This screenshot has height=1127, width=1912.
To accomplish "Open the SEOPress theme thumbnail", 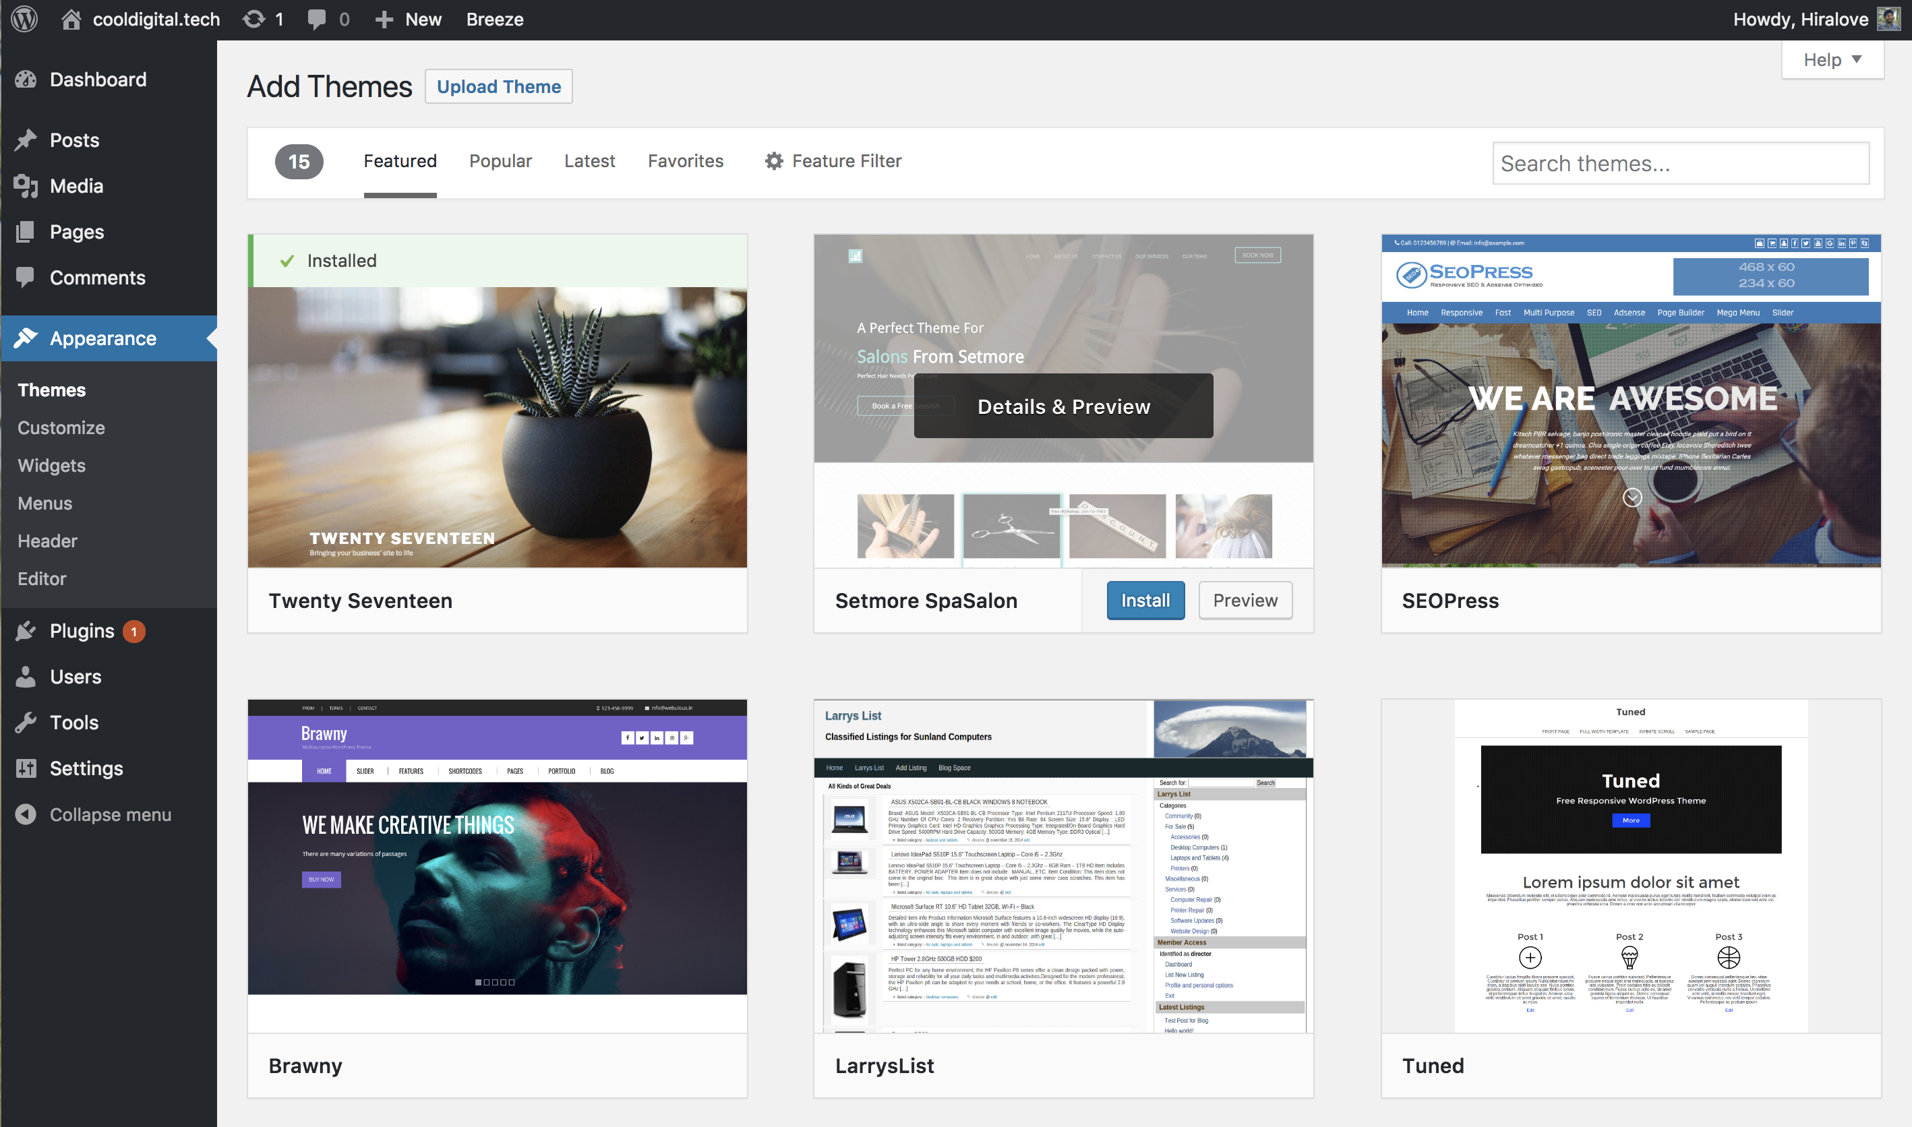I will point(1631,401).
